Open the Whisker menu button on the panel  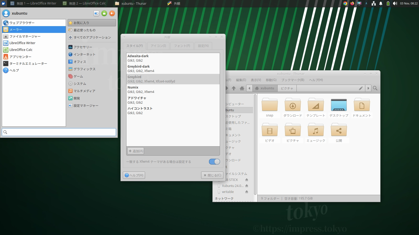[3, 3]
